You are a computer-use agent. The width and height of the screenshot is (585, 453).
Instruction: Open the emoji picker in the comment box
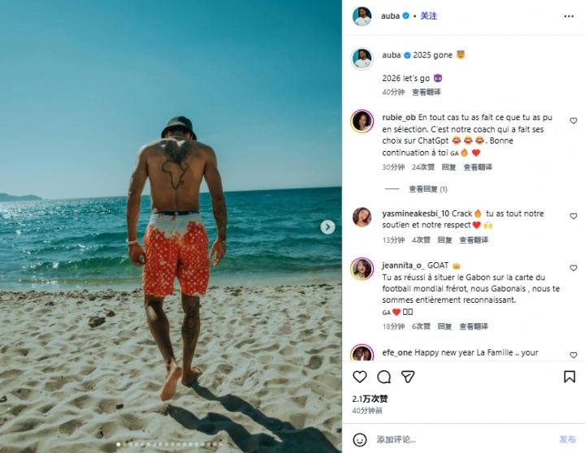pyautogui.click(x=360, y=439)
